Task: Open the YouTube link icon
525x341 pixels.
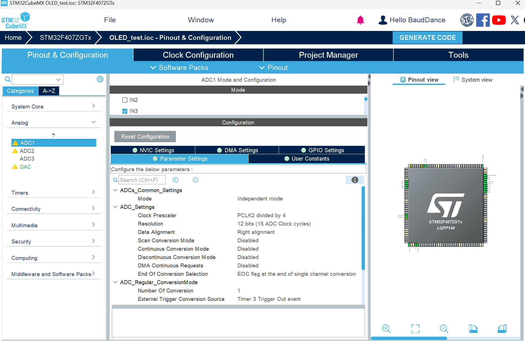Action: (499, 20)
